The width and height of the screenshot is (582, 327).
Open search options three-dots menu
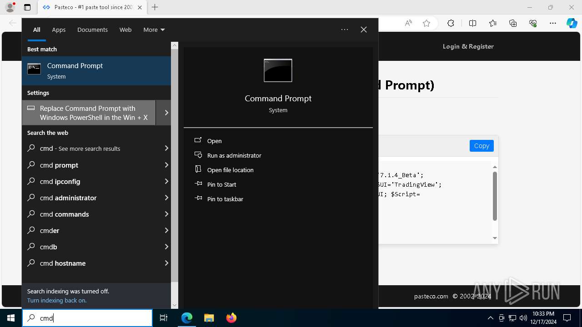[x=345, y=30]
